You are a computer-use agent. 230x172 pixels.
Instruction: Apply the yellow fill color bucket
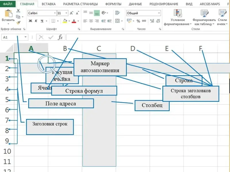64,21
